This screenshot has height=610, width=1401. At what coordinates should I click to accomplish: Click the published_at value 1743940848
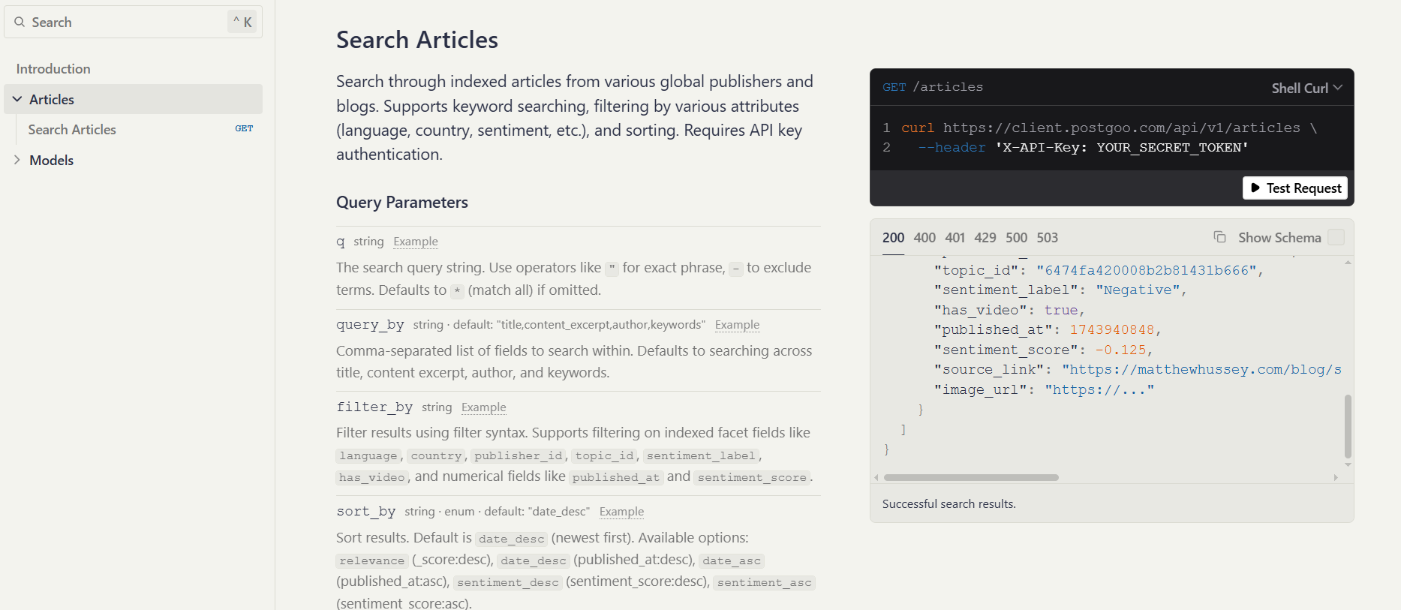(1112, 330)
